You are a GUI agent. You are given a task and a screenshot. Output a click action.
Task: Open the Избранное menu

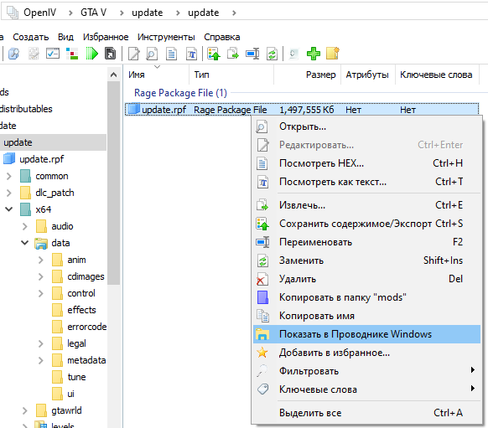coord(106,37)
